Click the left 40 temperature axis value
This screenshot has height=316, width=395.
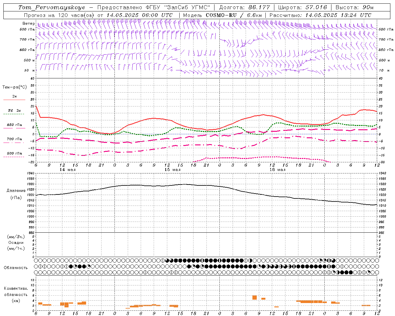32,78
